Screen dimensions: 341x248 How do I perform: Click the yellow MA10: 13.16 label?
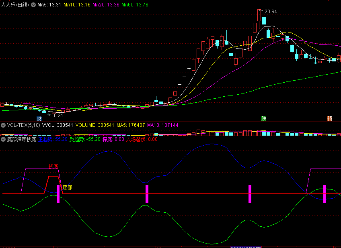click(x=77, y=5)
